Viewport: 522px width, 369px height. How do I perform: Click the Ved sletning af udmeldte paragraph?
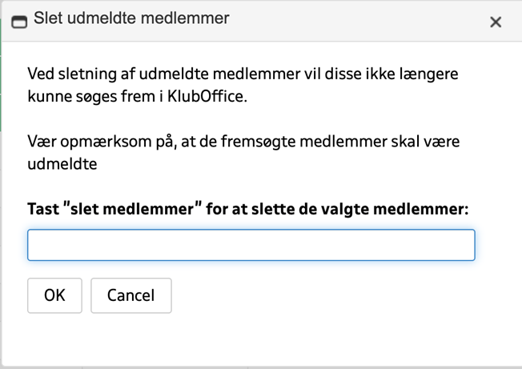tap(243, 85)
